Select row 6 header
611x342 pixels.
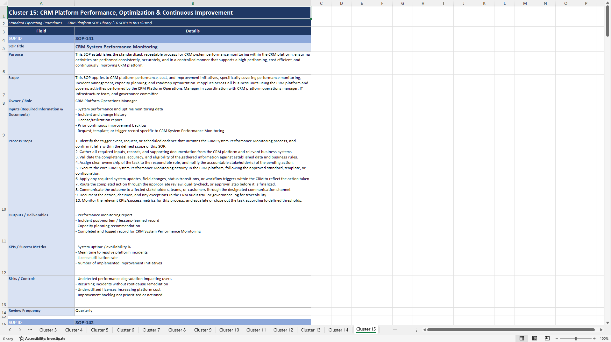click(x=4, y=63)
